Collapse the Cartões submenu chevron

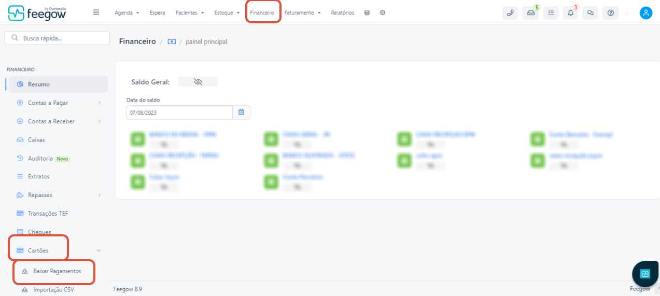click(99, 250)
